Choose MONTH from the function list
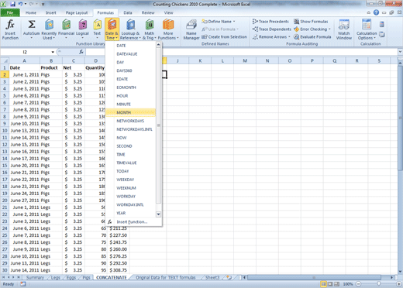 130,112
